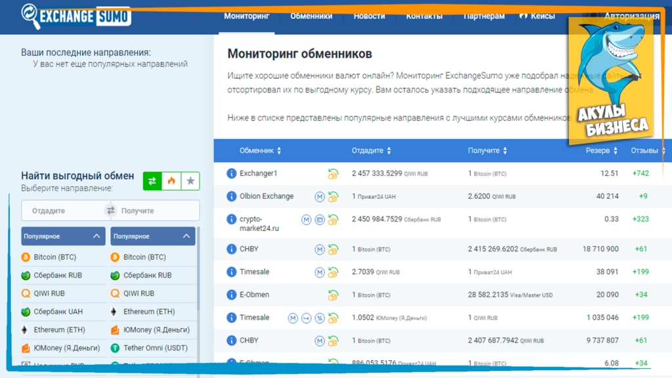This screenshot has height=378, width=672.
Task: Sort table by Отдадите column
Action: (x=371, y=150)
